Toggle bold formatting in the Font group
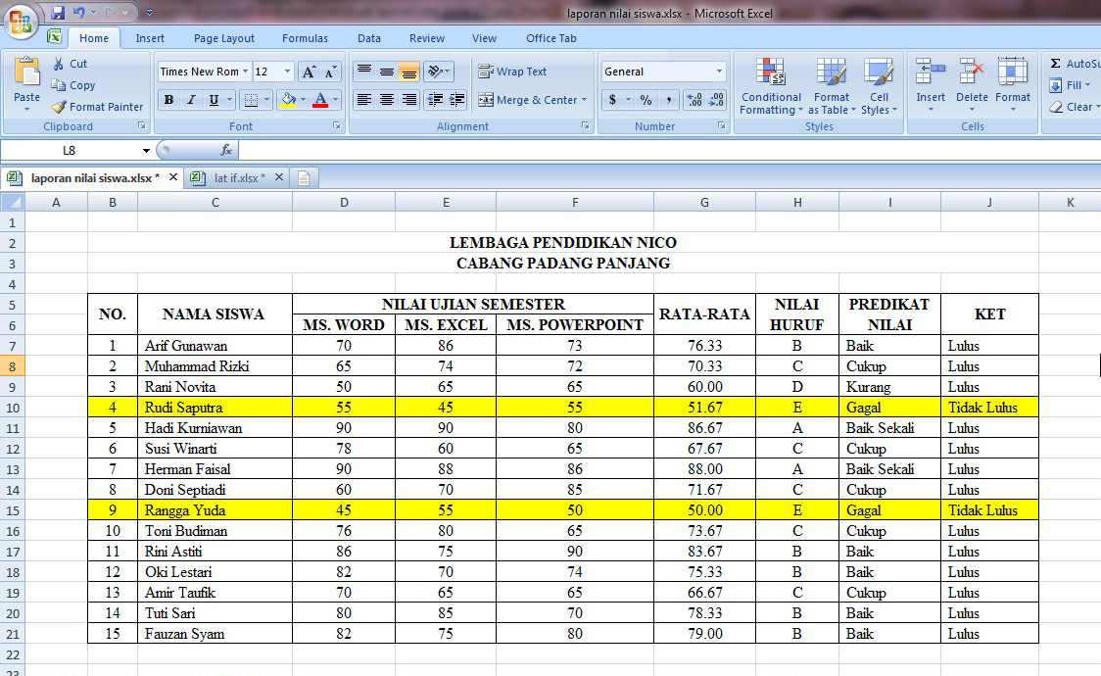 (x=168, y=101)
